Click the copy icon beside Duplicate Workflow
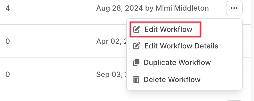The height and width of the screenshot is (101, 254). (x=136, y=62)
